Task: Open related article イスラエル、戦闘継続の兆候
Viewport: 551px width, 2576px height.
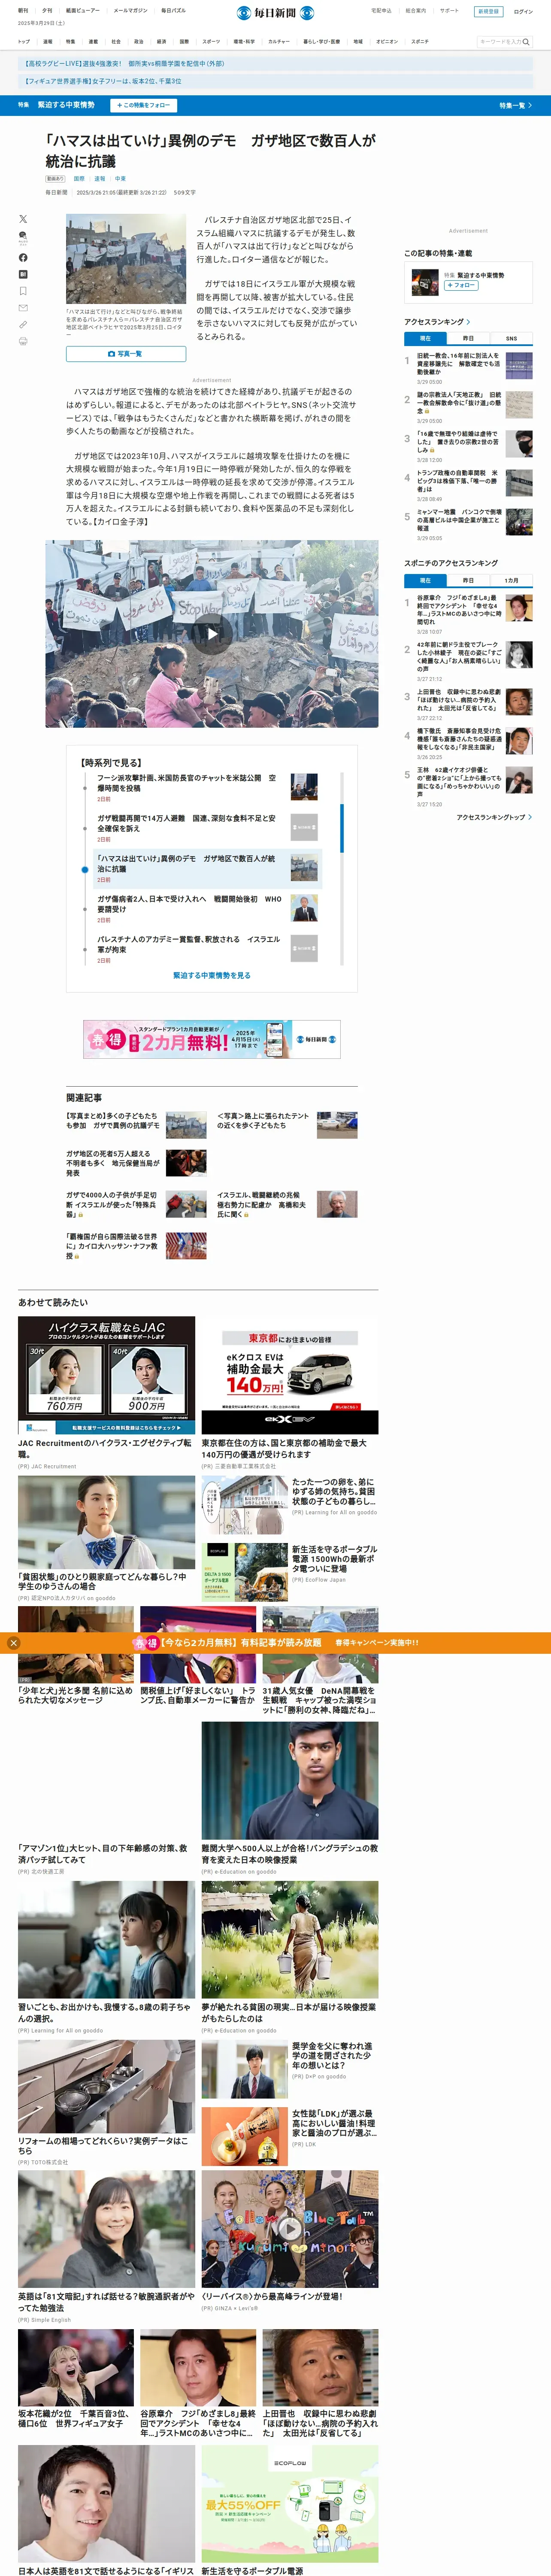Action: click(287, 1204)
